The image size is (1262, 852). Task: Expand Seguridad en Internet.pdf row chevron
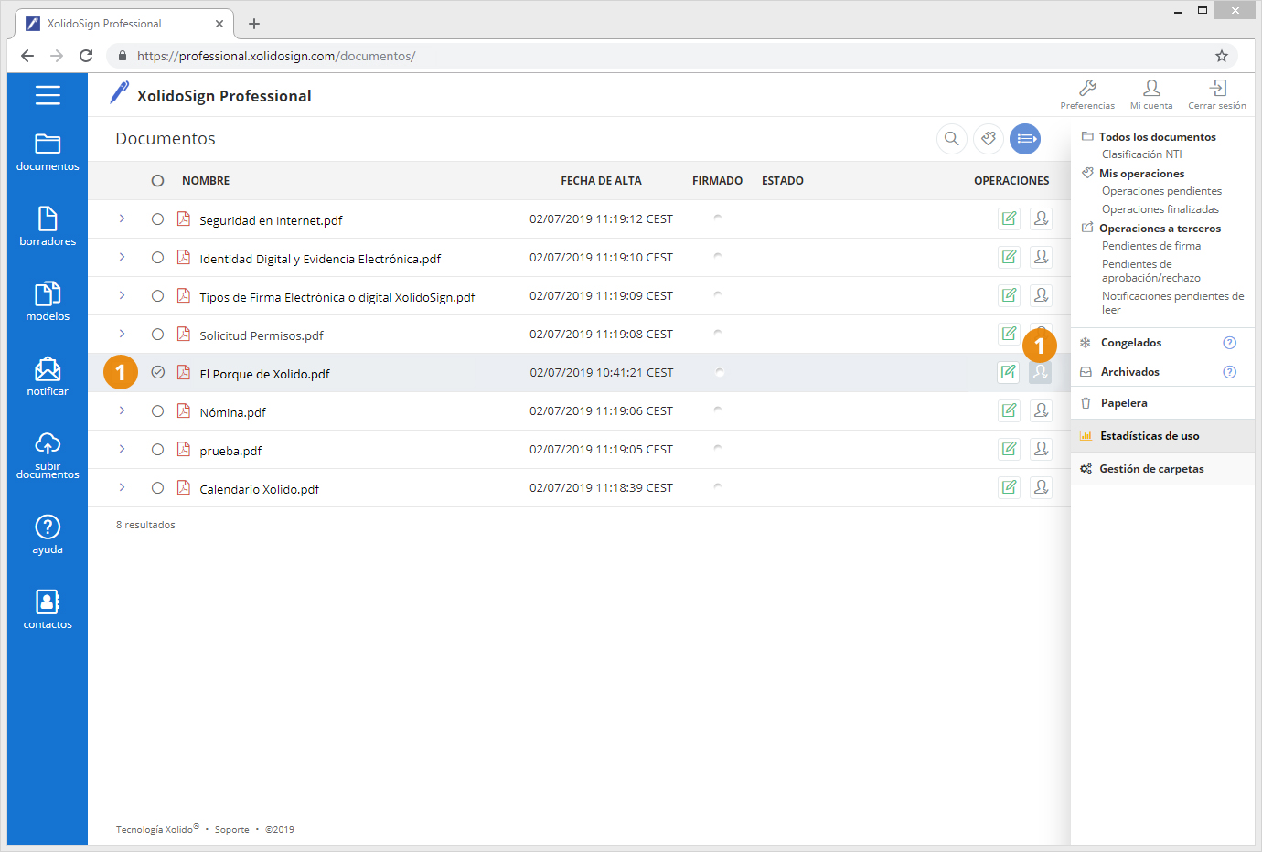pyautogui.click(x=122, y=218)
